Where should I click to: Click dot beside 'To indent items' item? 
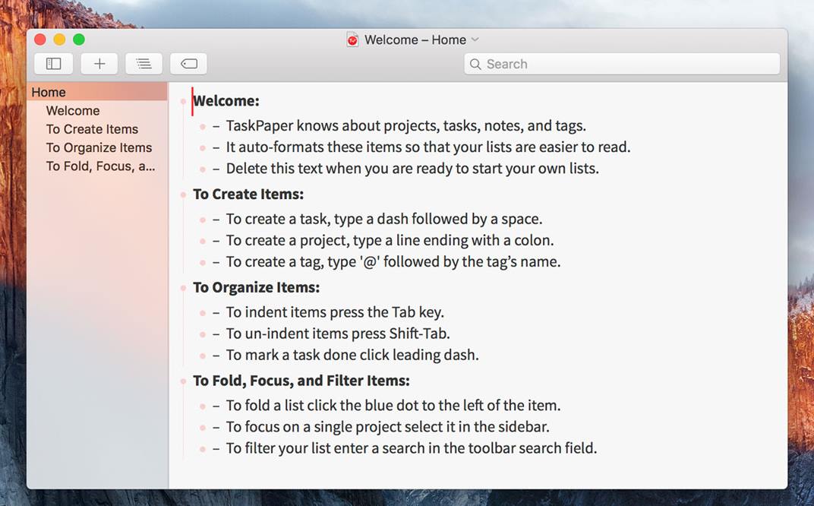[203, 313]
